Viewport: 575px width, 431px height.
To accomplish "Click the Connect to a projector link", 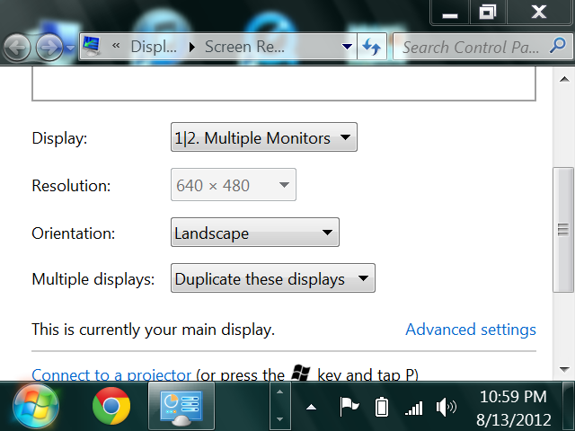I will point(111,374).
